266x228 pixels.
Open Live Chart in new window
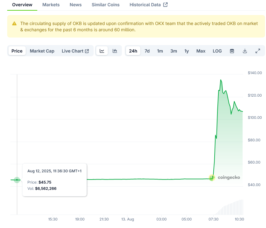click(x=75, y=51)
